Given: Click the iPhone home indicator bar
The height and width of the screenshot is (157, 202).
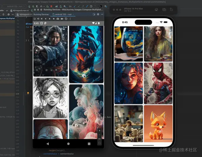Looking at the screenshot, I should tap(143, 145).
